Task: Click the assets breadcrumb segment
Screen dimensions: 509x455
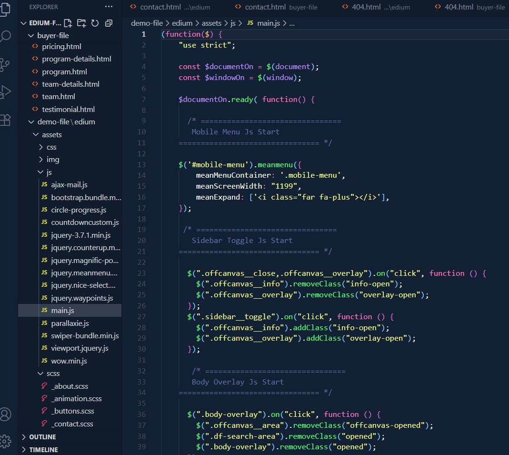Action: point(211,23)
